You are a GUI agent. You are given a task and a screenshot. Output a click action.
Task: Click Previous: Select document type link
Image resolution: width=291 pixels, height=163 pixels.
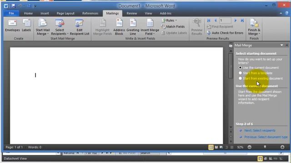point(266,137)
